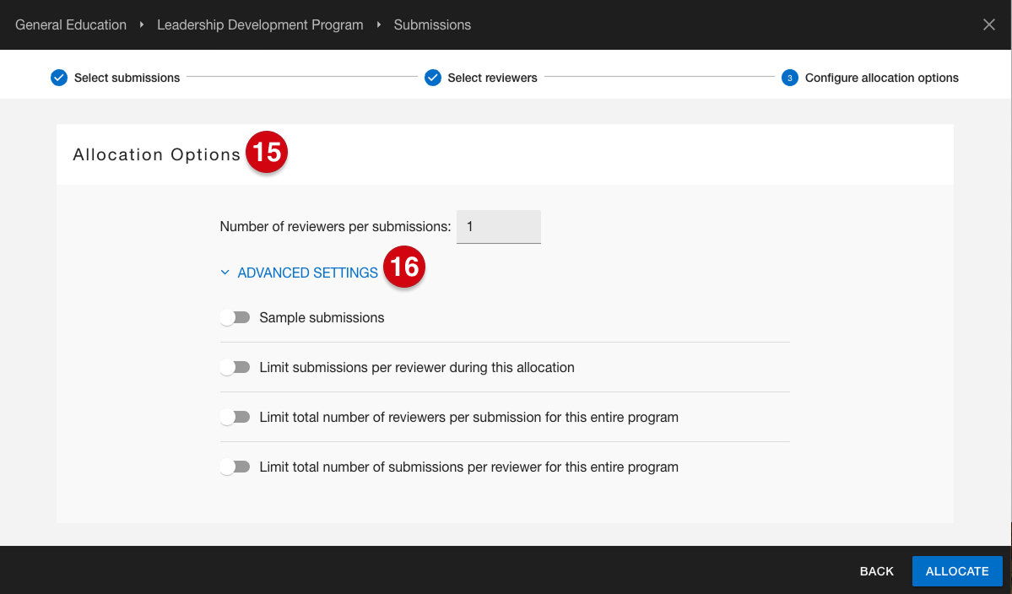Click the breadcrumb arrow before Submissions

pos(379,24)
